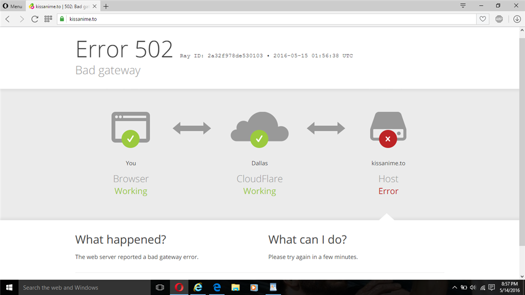Click the red 'Error' host status
Viewport: 525px width, 295px height.
click(389, 191)
